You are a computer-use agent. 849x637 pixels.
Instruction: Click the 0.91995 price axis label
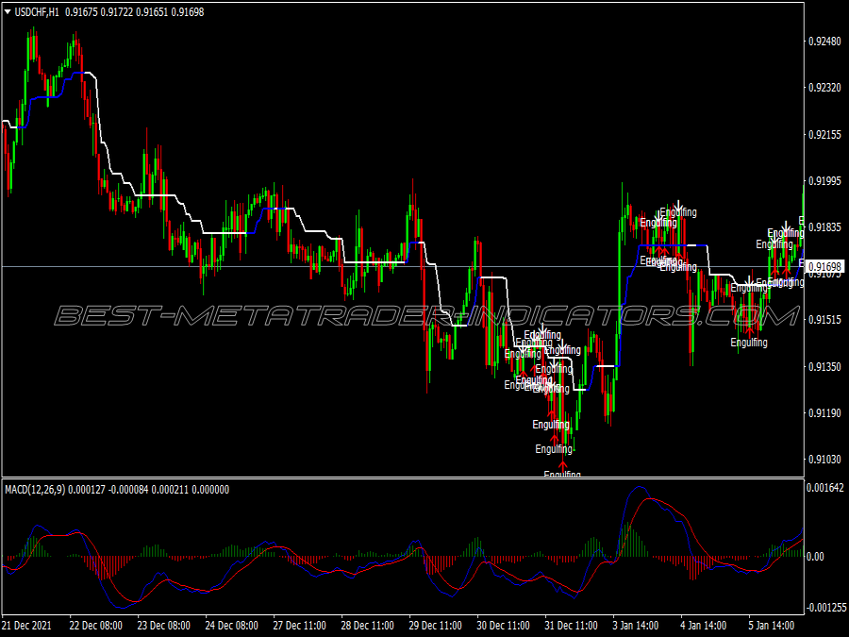click(825, 181)
